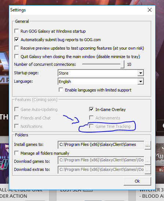Screen dimensions: 164x201
Task: Click the Achievements checkbox
Action: pyautogui.click(x=91, y=118)
